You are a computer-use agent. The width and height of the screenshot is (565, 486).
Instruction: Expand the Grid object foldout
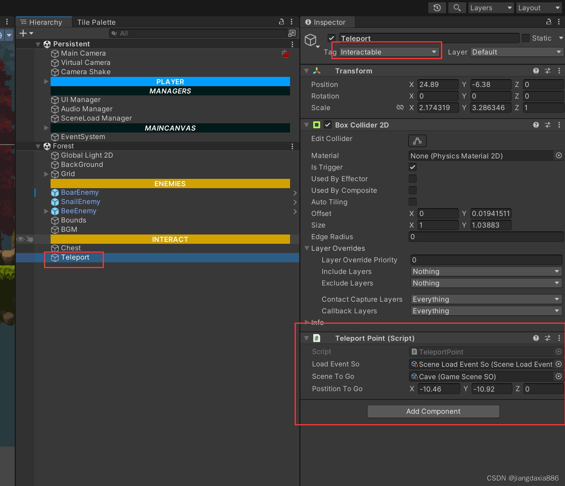pos(46,174)
